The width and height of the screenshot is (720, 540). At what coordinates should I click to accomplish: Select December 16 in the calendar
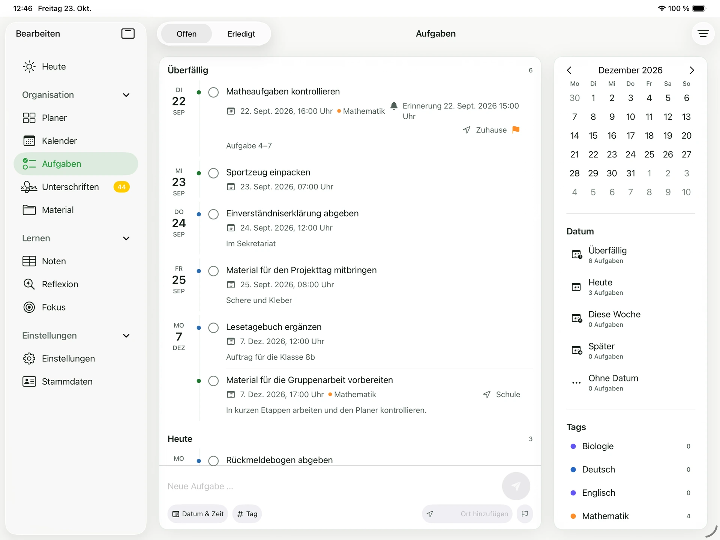point(612,136)
